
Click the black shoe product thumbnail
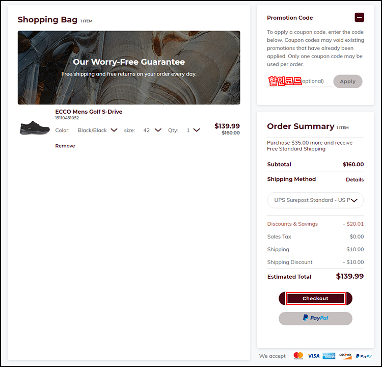[x=35, y=127]
